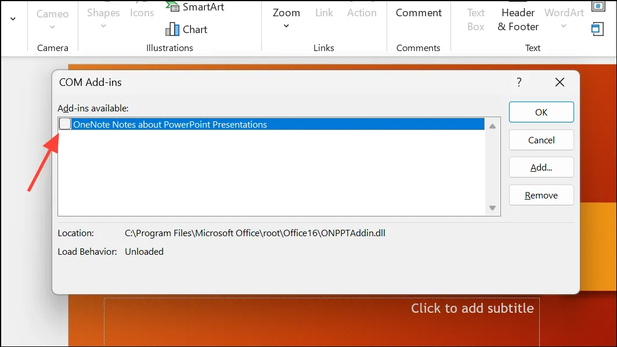Insert a new Comment
The height and width of the screenshot is (347, 617).
pyautogui.click(x=418, y=13)
